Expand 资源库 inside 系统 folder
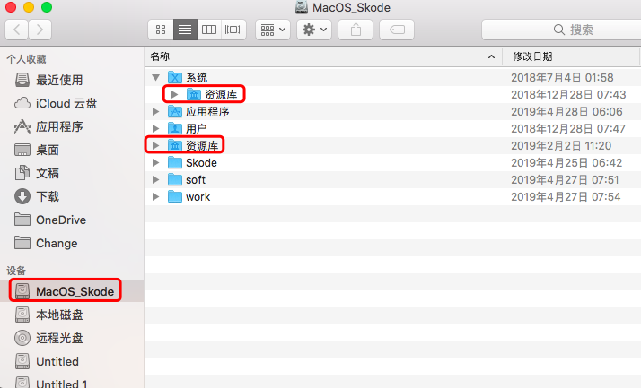 [x=174, y=94]
